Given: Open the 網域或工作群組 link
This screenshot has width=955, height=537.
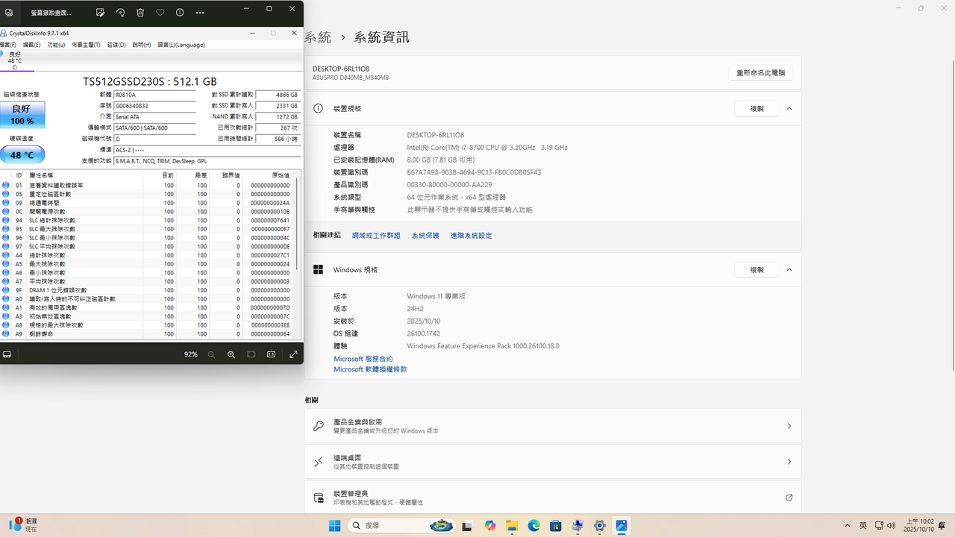Looking at the screenshot, I should (x=376, y=236).
